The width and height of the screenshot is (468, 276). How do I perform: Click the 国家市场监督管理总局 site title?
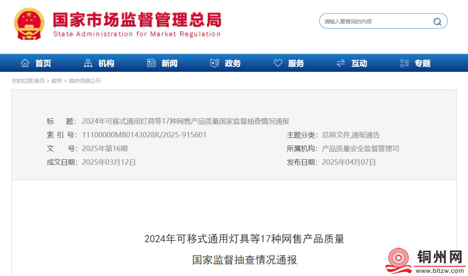point(137,20)
